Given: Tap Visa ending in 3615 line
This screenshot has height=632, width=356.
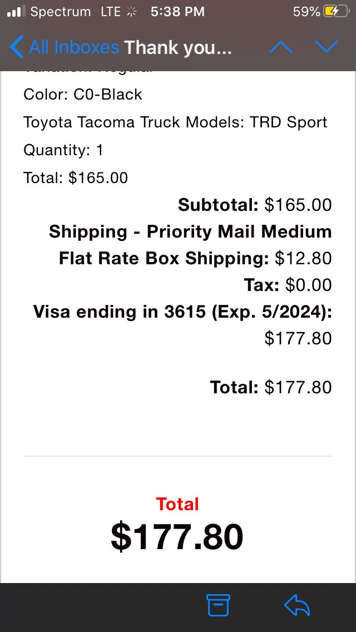Looking at the screenshot, I should point(182,312).
